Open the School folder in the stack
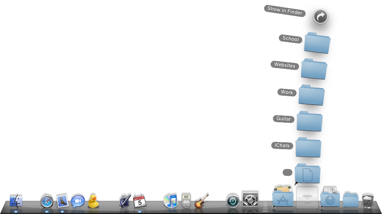382x214 pixels. click(317, 43)
